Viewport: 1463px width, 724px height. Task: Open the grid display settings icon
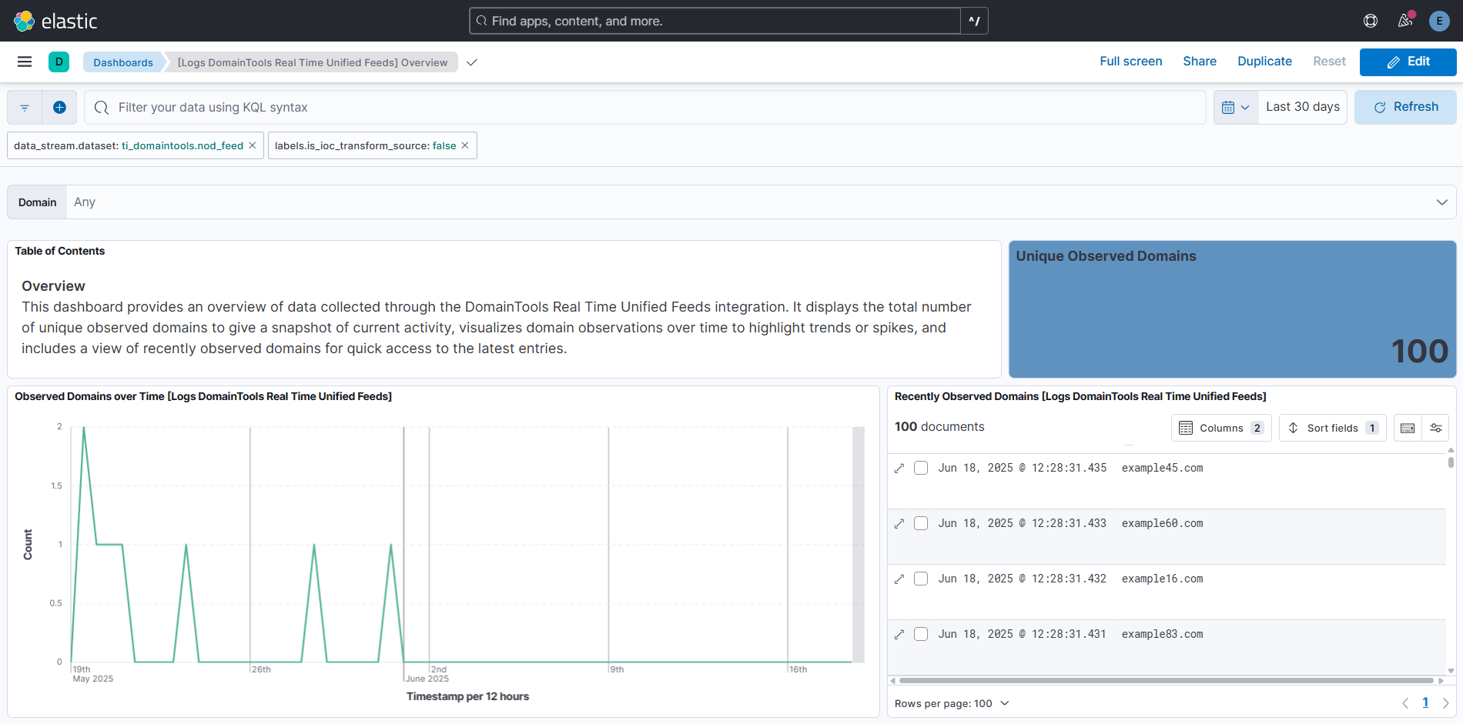tap(1435, 428)
